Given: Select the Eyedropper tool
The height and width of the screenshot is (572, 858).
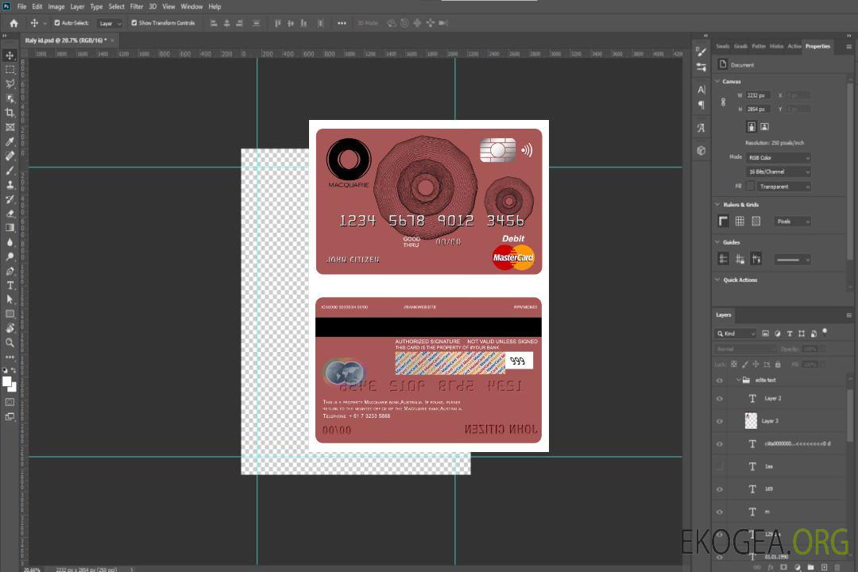Looking at the screenshot, I should (x=10, y=141).
